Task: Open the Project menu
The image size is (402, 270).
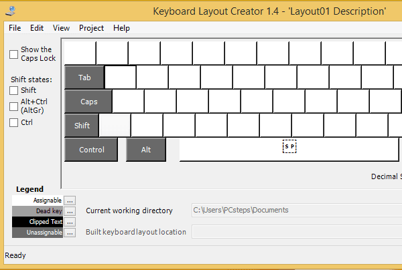Action: (x=91, y=28)
